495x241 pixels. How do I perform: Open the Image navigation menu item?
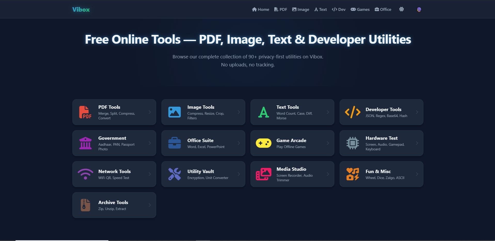point(301,9)
